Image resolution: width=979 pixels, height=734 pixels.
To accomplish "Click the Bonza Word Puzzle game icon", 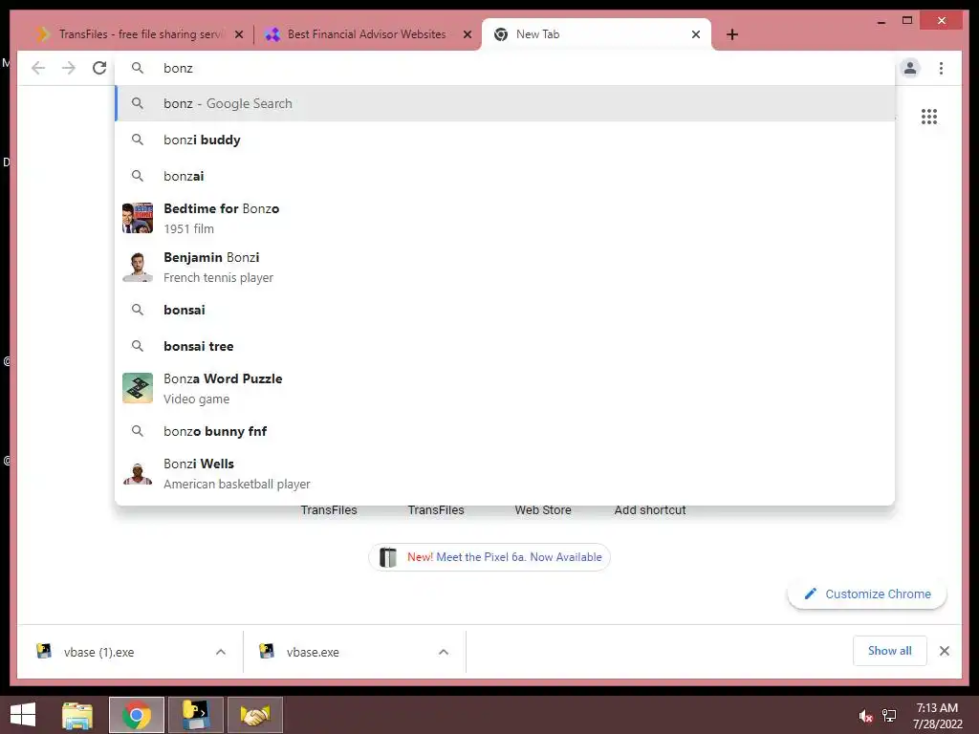I will pos(138,388).
